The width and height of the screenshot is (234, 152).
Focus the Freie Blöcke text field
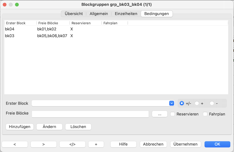click(x=90, y=114)
